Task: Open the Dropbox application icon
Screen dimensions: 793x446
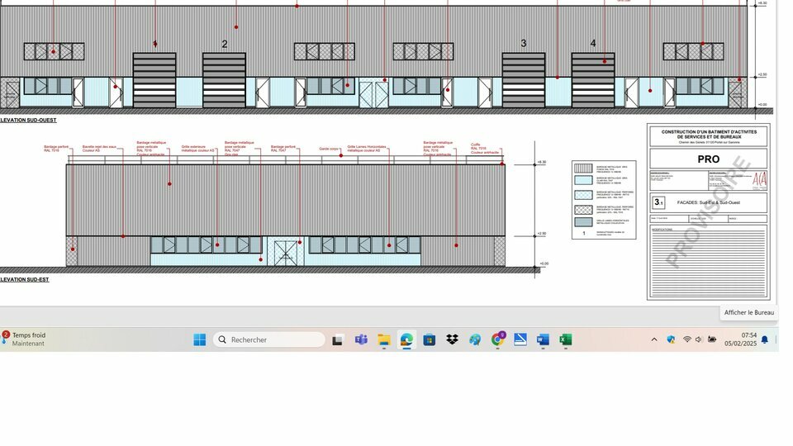Action: [x=452, y=339]
